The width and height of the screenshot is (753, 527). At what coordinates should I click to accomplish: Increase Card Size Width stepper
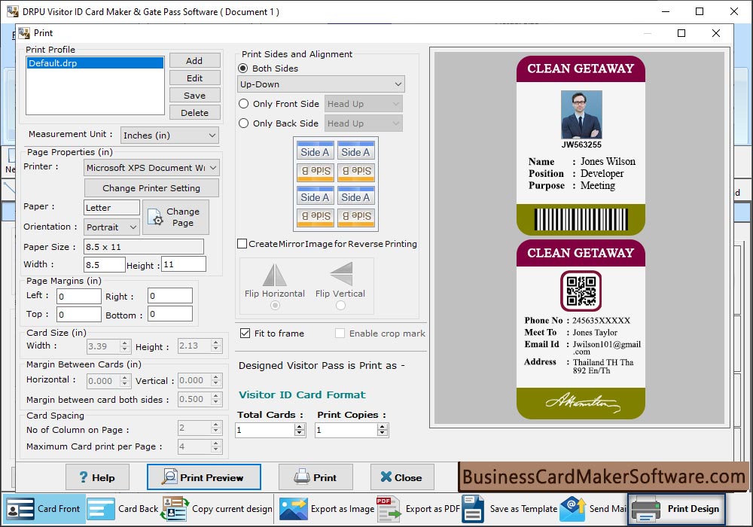click(x=125, y=343)
